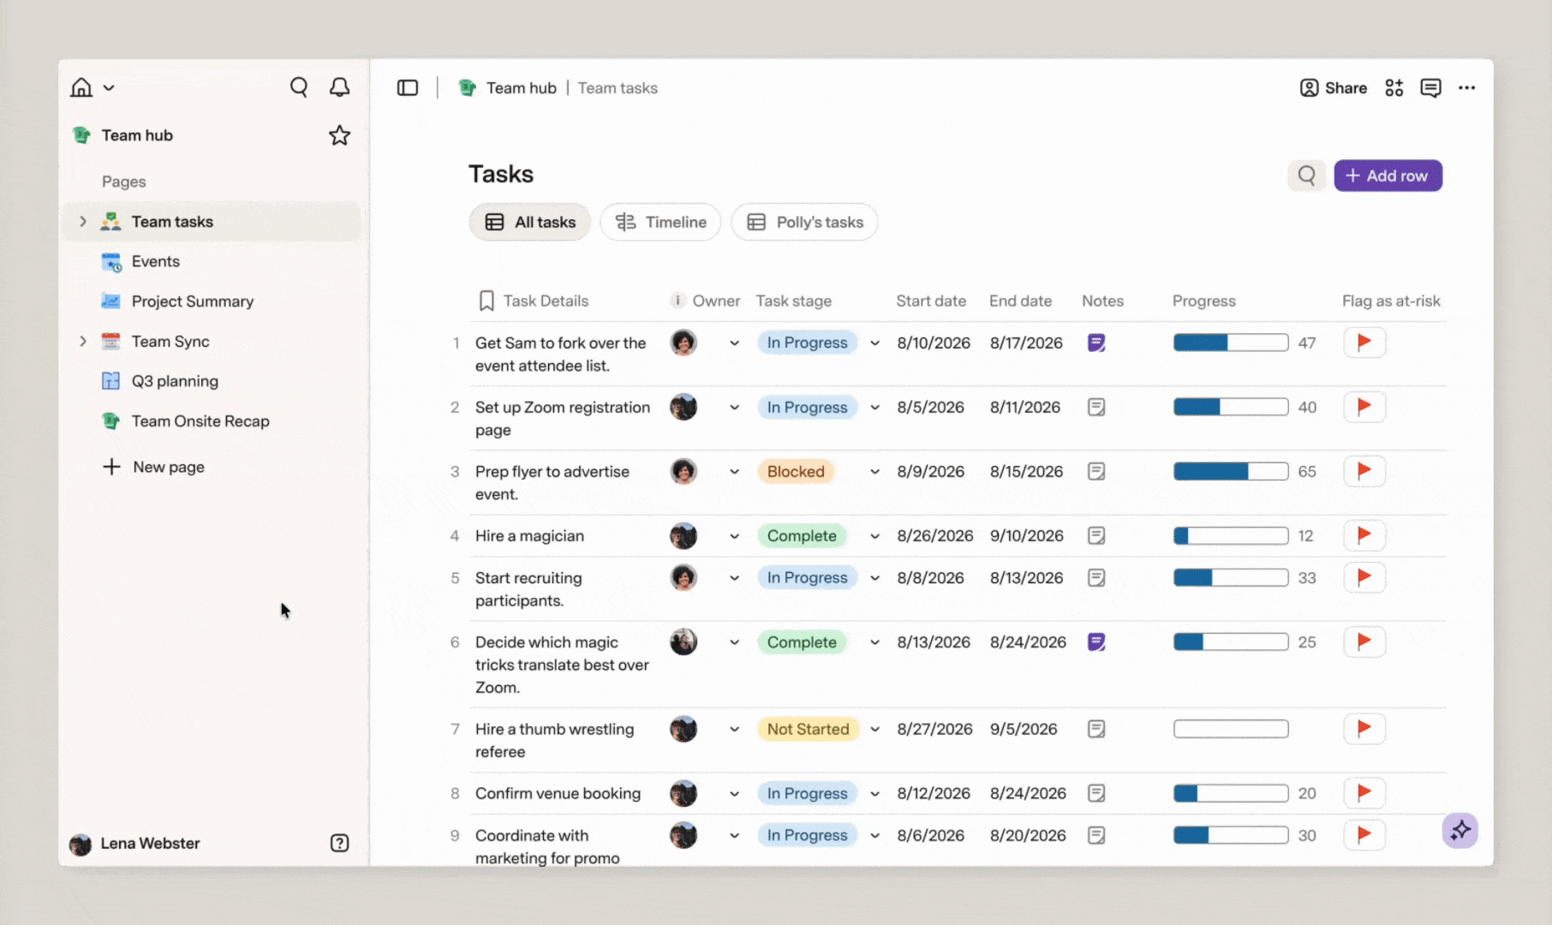This screenshot has height=925, width=1552.
Task: Toggle at-risk flag for Set up Zoom registration
Action: coord(1364,407)
